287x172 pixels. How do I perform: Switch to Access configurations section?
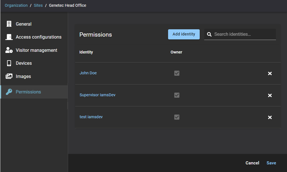pos(38,37)
